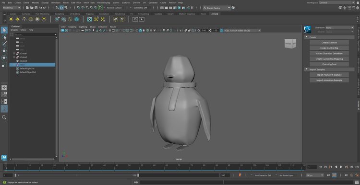The image size is (360, 185).
Task: Open Arnold RenderView eye icon
Action: point(135,19)
